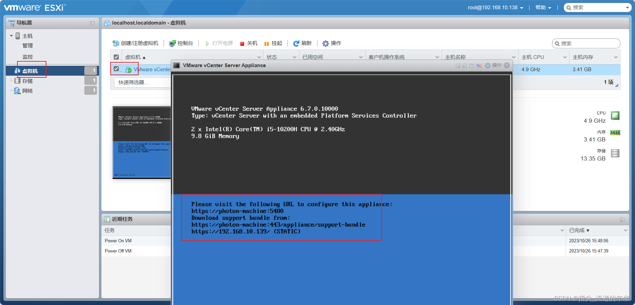Open the 状态 column dropdown arrow
635x305 pixels.
point(295,57)
